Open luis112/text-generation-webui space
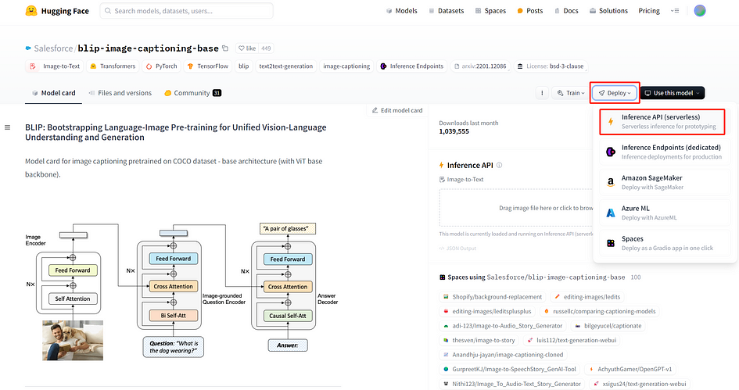Viewport: 739px width, 390px height. click(572, 340)
